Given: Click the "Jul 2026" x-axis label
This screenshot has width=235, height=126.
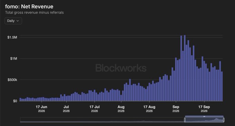Looking at the screenshot, I should pos(66,109).
